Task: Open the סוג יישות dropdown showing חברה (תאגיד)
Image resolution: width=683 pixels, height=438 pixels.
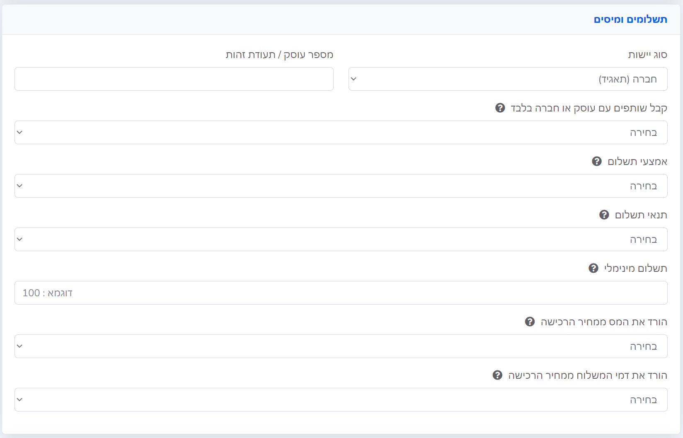Action: coord(508,79)
